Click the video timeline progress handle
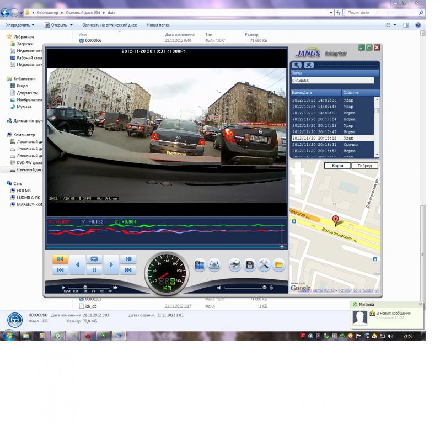The height and width of the screenshot is (424, 440). [x=282, y=247]
